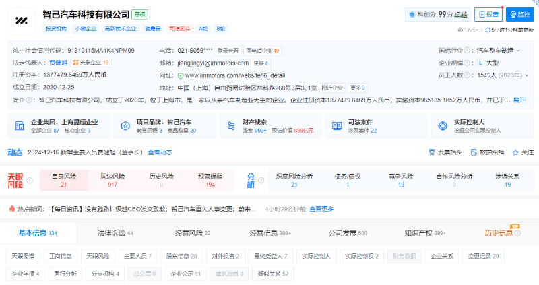Click the view count eye icon
This screenshot has height=285, width=539.
460,30
